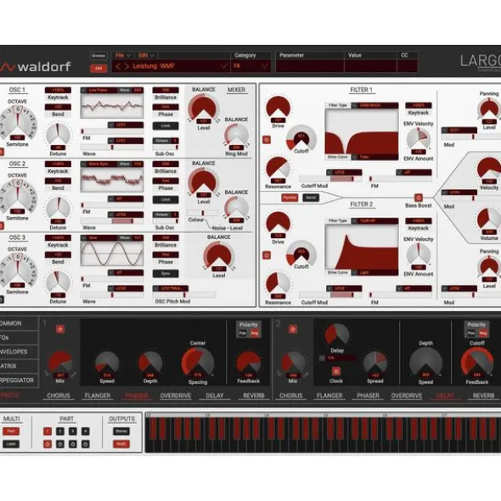The image size is (501, 501).
Task: Set effect 1 polarity to Neg
Action: (x=255, y=333)
